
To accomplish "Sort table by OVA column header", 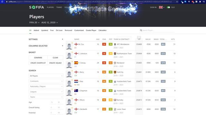I will pyautogui.click(x=104, y=39).
